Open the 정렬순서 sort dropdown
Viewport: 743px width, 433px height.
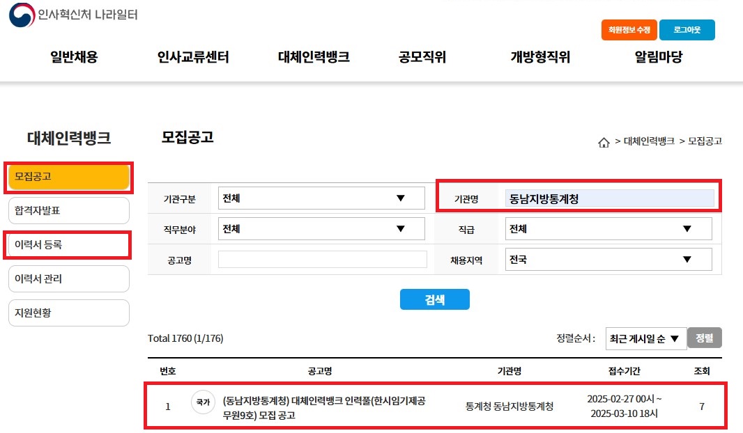click(x=645, y=338)
